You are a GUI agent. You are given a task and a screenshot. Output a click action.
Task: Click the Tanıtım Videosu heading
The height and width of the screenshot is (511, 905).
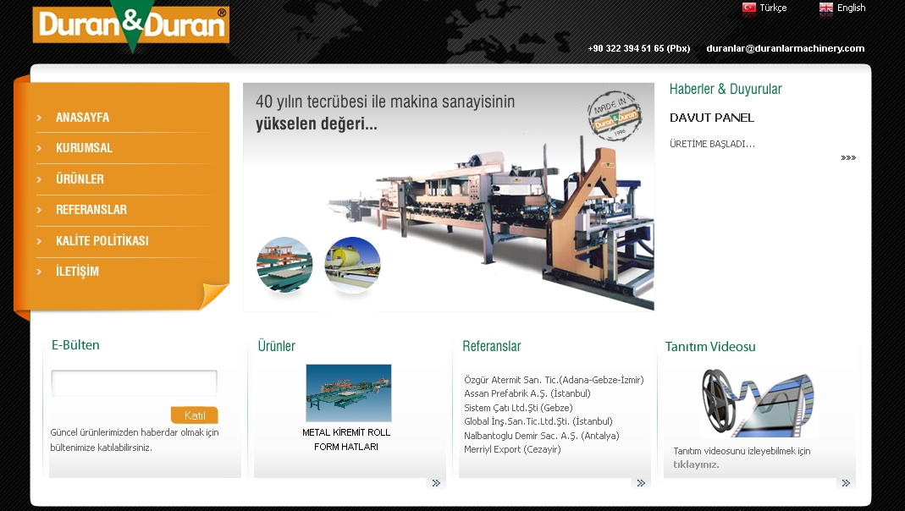tap(710, 347)
